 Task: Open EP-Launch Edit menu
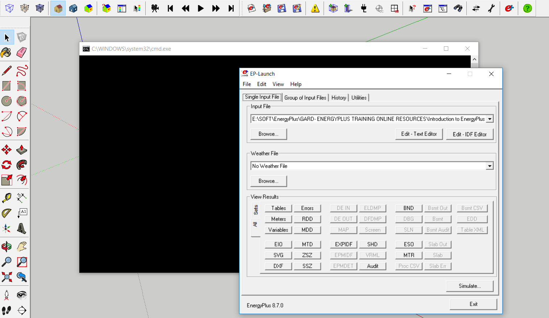coord(262,84)
